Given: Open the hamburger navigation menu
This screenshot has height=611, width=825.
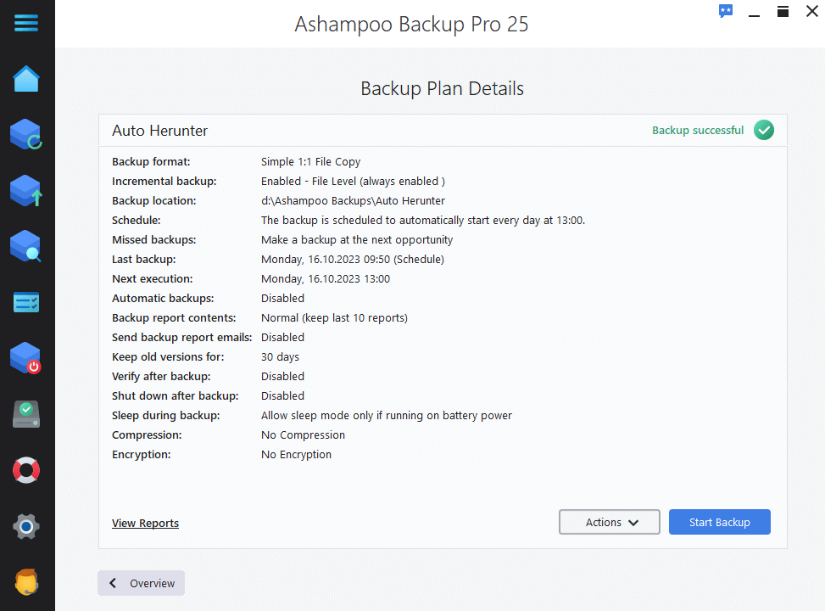Looking at the screenshot, I should tap(26, 23).
